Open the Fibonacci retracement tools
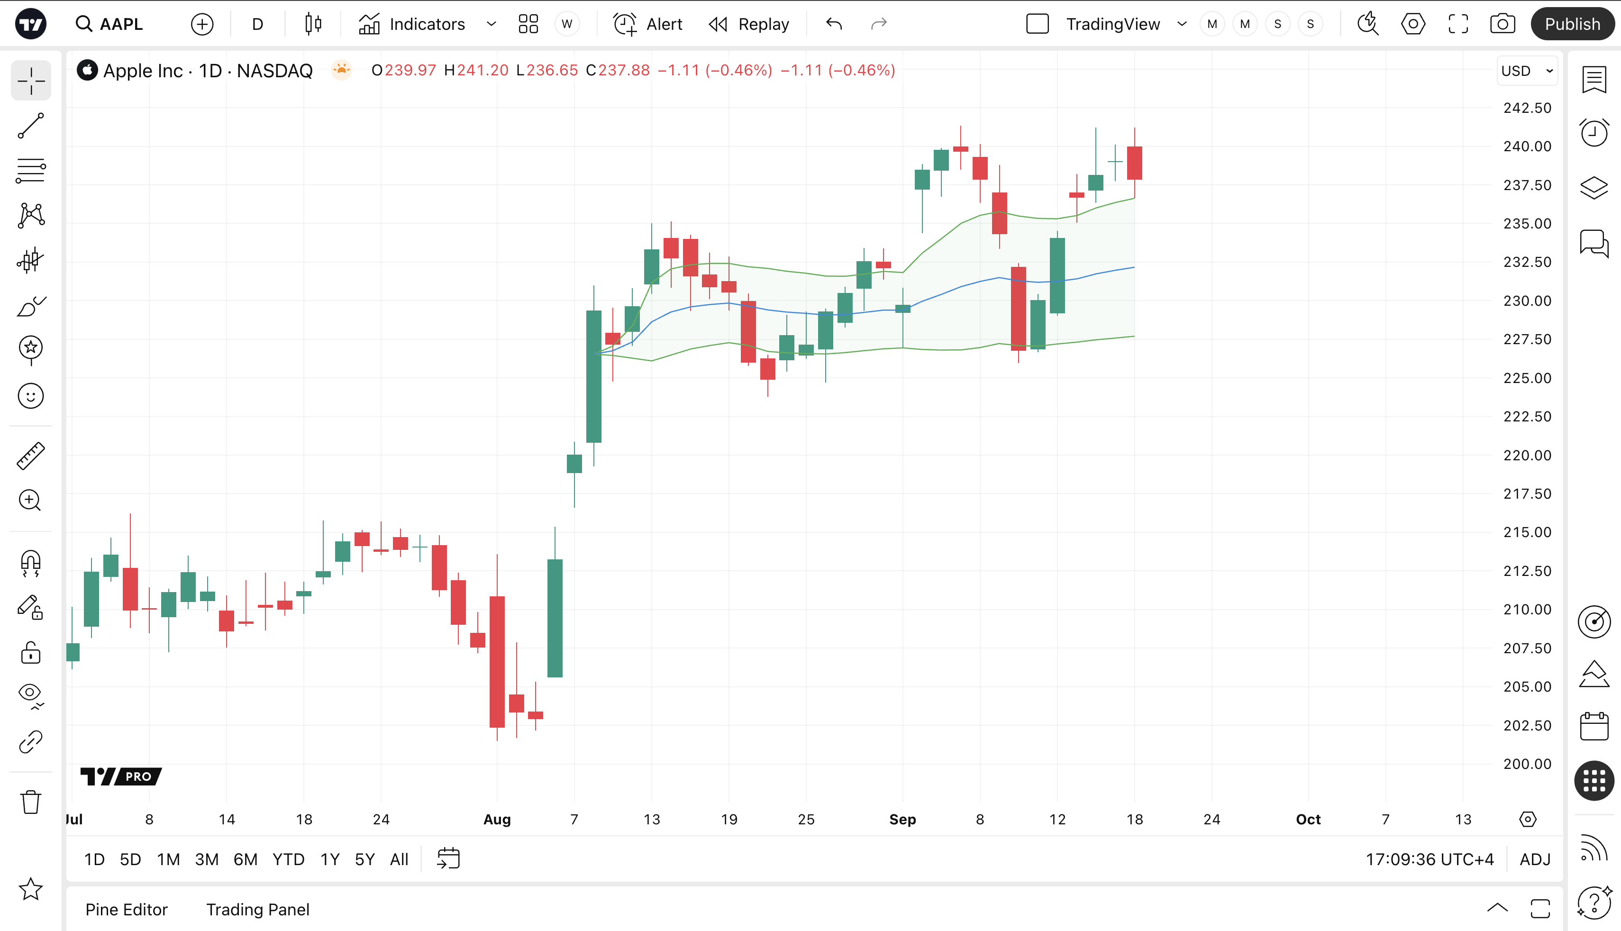 pyautogui.click(x=31, y=171)
